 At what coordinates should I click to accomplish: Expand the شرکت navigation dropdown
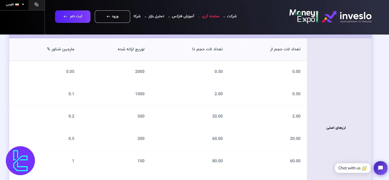[232, 16]
